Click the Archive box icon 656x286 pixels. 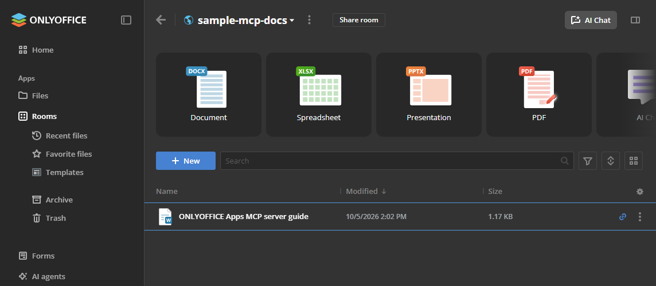tap(37, 200)
